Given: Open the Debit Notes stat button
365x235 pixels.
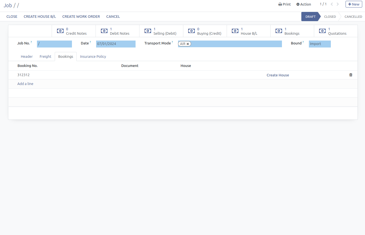Looking at the screenshot, I should tap(117, 31).
